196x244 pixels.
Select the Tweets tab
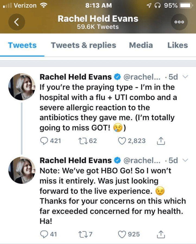22,45
